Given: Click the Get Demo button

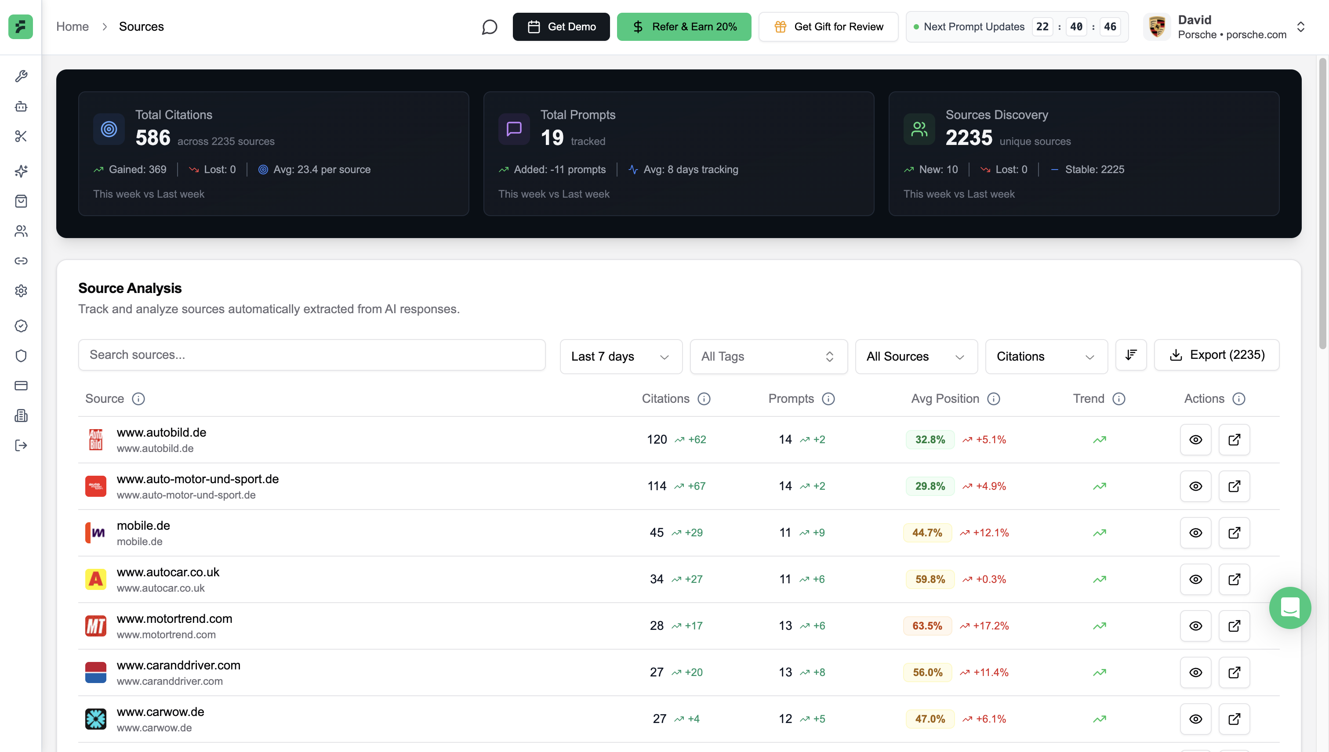Looking at the screenshot, I should (x=561, y=27).
